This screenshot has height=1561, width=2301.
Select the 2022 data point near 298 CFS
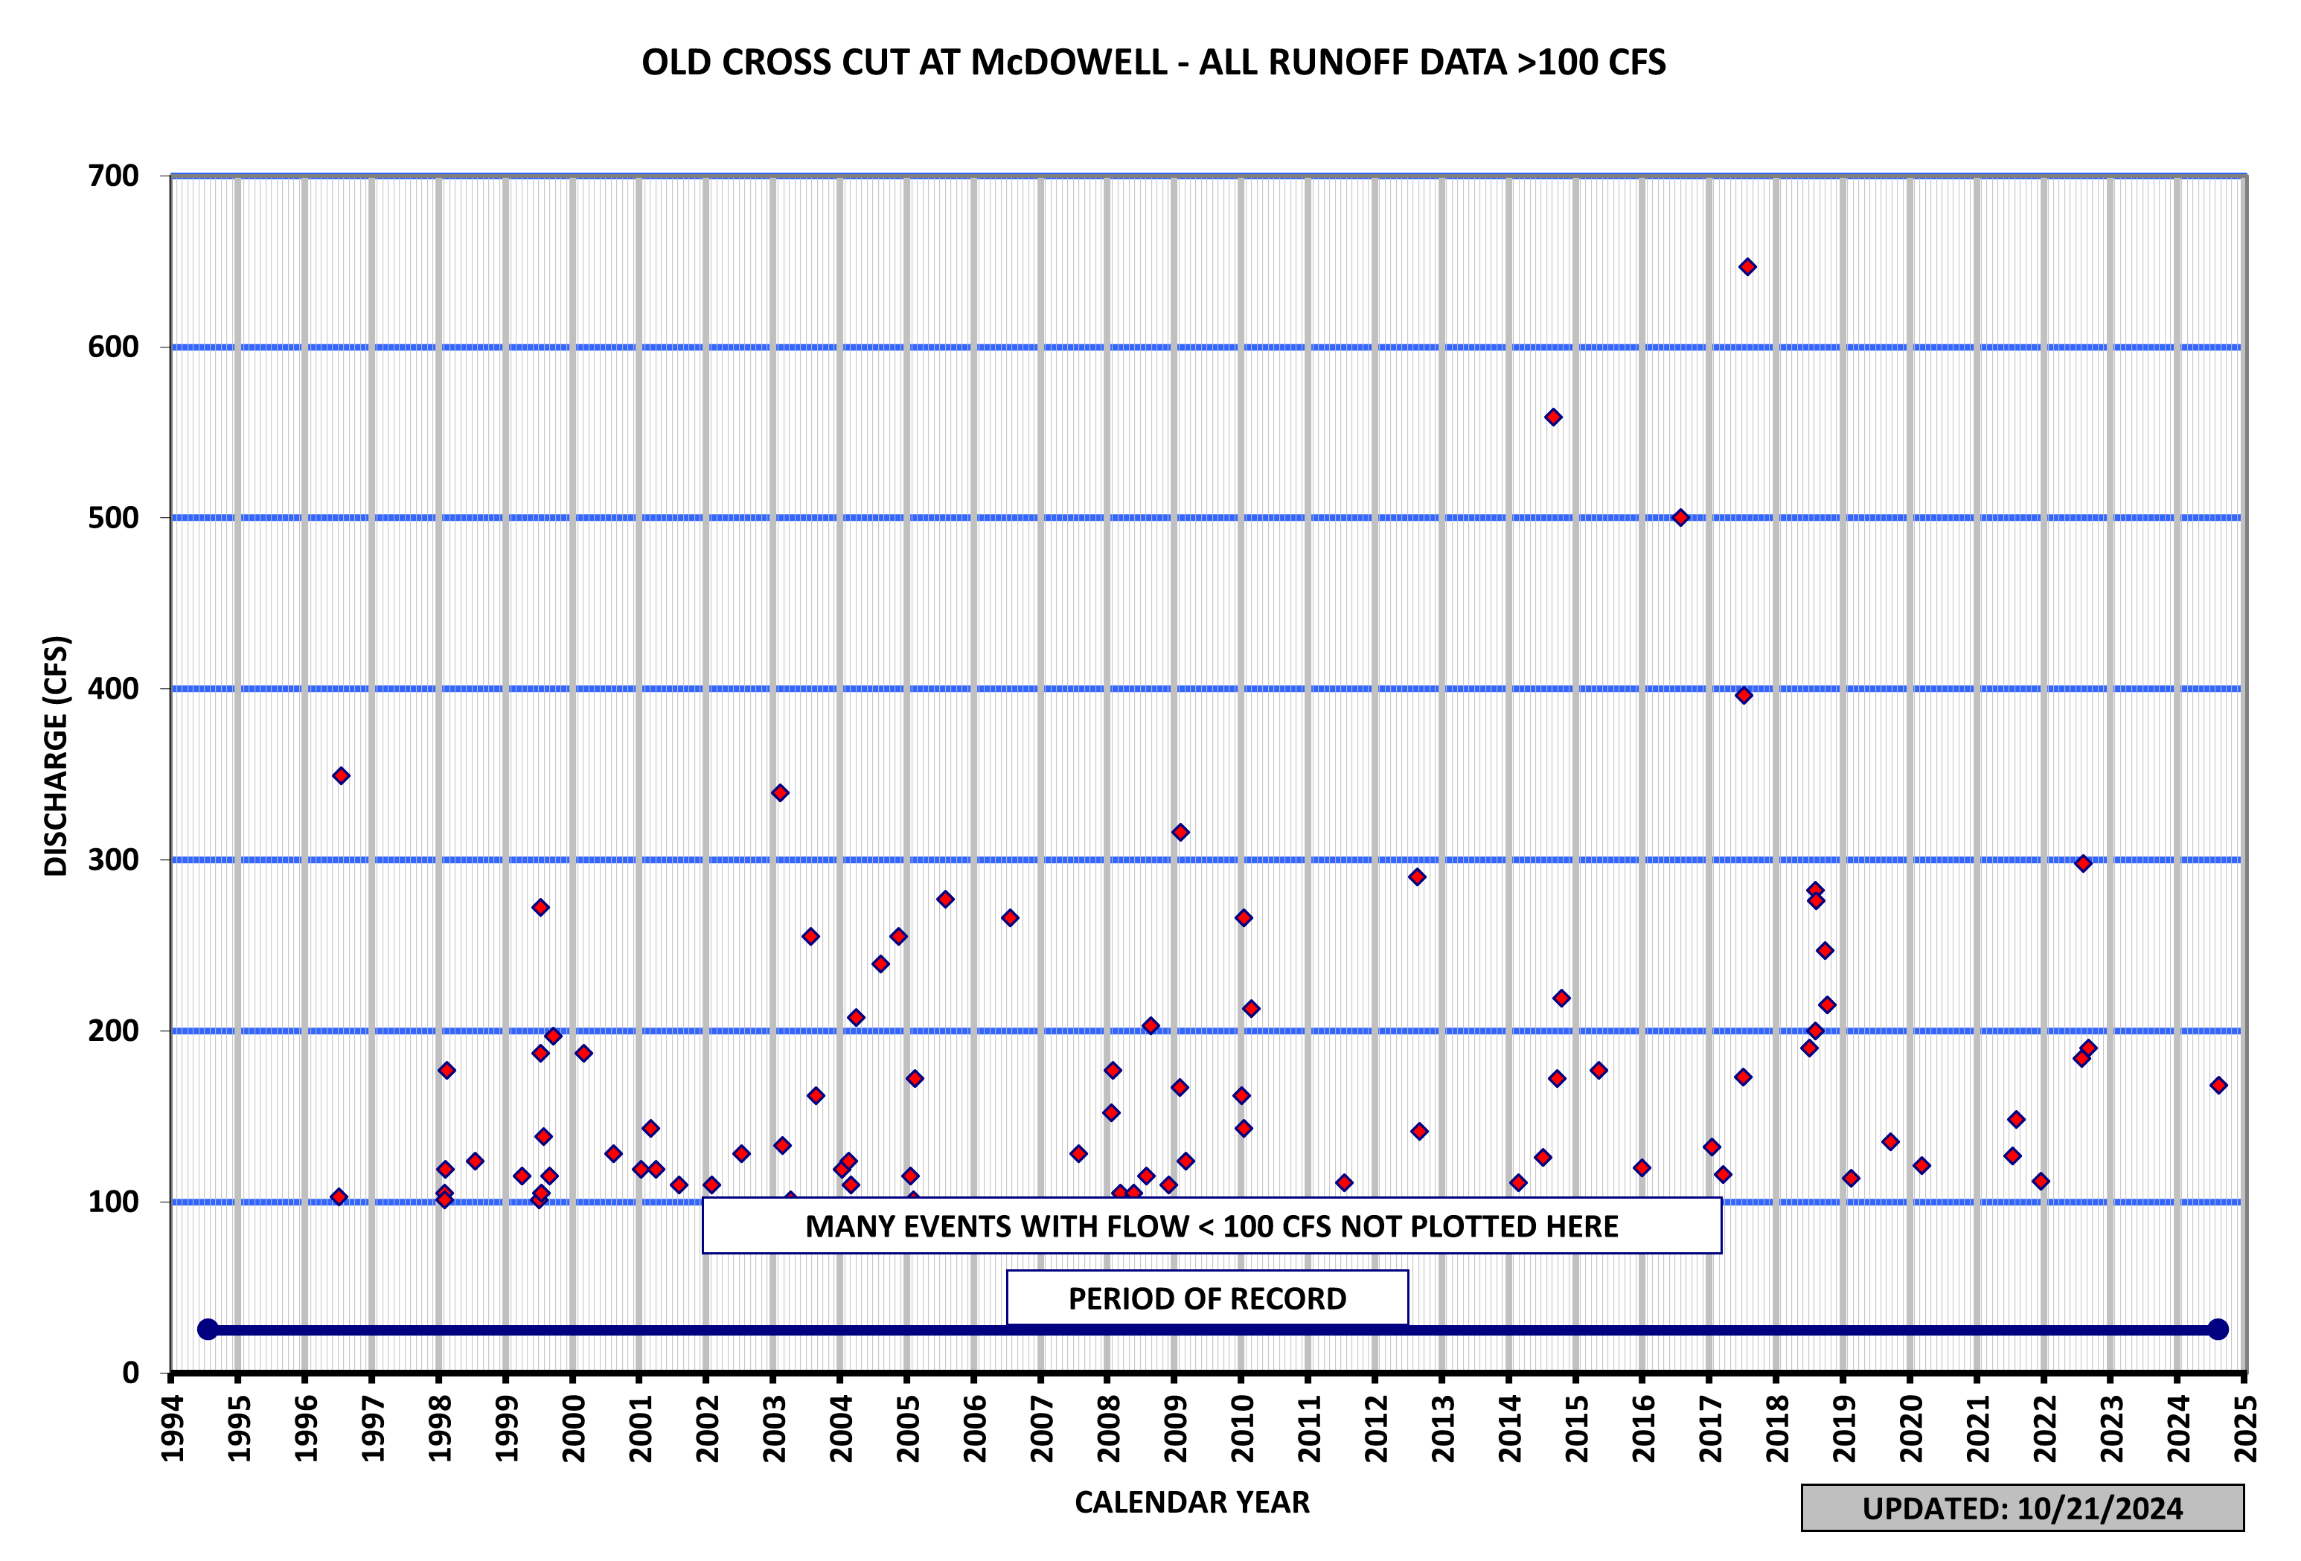pos(2083,863)
